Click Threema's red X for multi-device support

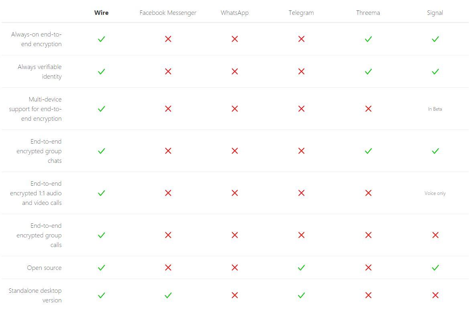[x=368, y=109]
